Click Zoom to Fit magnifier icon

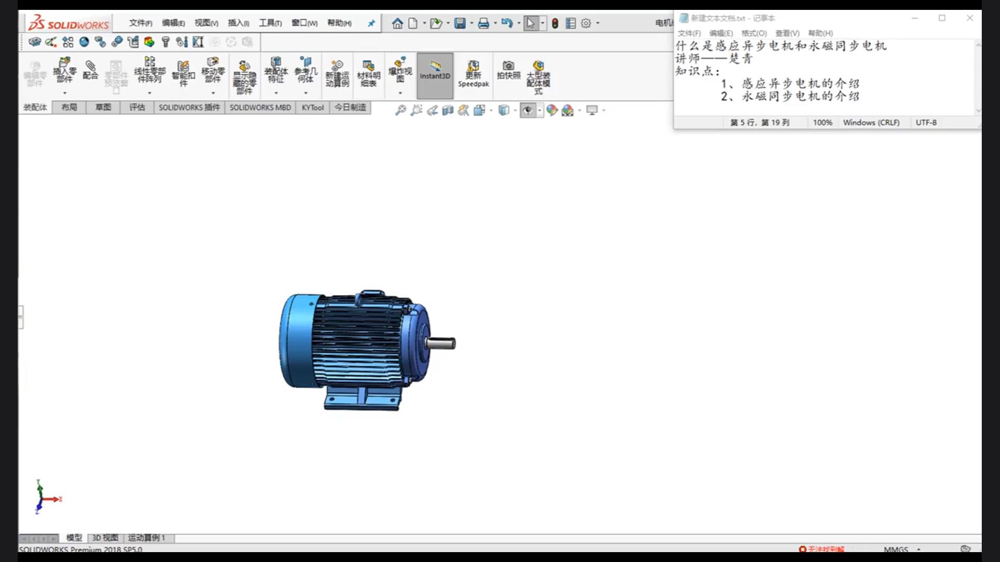point(400,110)
